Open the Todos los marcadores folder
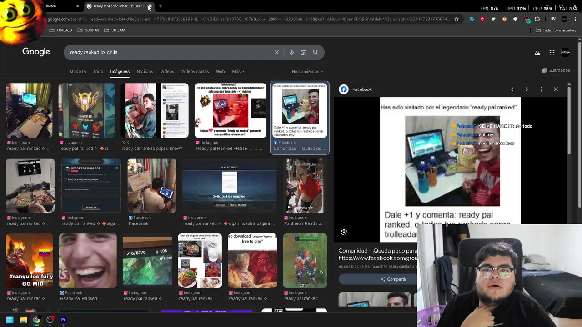582x327 pixels. point(557,30)
